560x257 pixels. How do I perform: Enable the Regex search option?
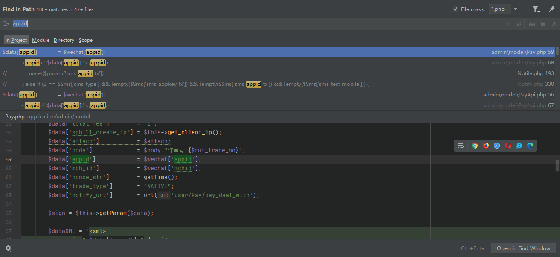554,24
